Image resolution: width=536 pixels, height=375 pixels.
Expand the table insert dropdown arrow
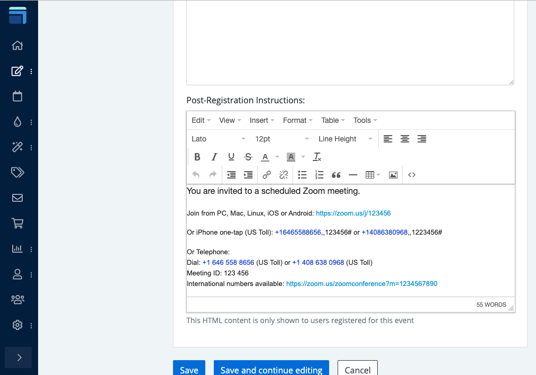pos(377,174)
